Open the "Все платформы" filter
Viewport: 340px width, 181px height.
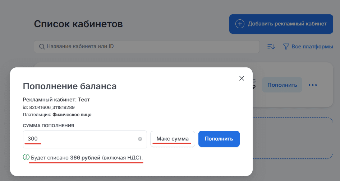click(308, 47)
